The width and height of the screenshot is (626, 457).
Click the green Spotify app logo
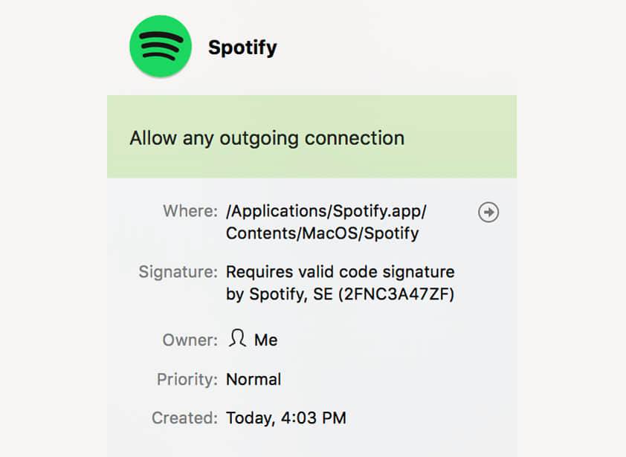tap(161, 46)
